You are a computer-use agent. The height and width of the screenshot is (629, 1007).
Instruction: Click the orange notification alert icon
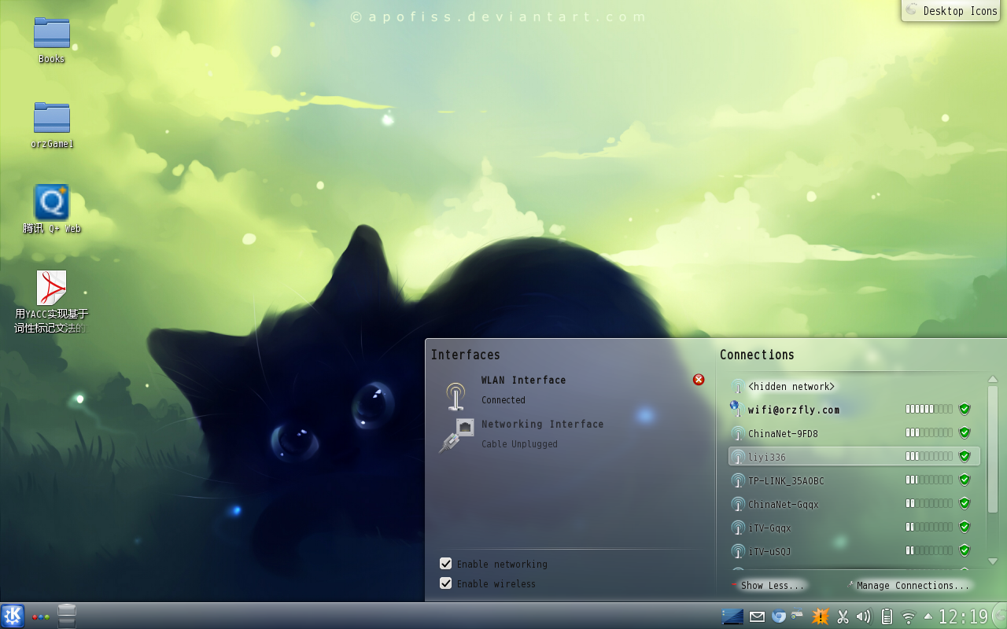pyautogui.click(x=821, y=616)
